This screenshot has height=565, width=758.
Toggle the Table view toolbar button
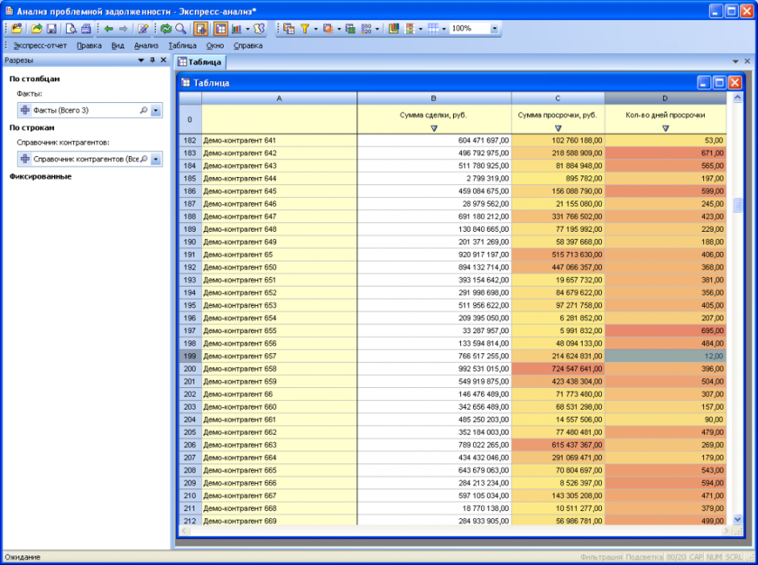click(221, 29)
